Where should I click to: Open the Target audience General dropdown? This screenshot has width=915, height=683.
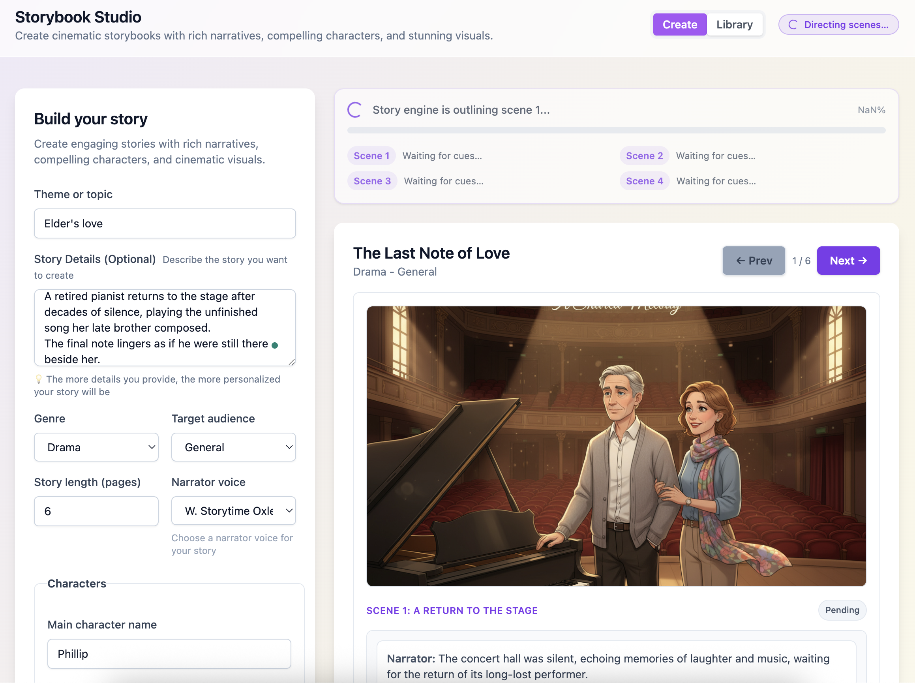pyautogui.click(x=234, y=447)
